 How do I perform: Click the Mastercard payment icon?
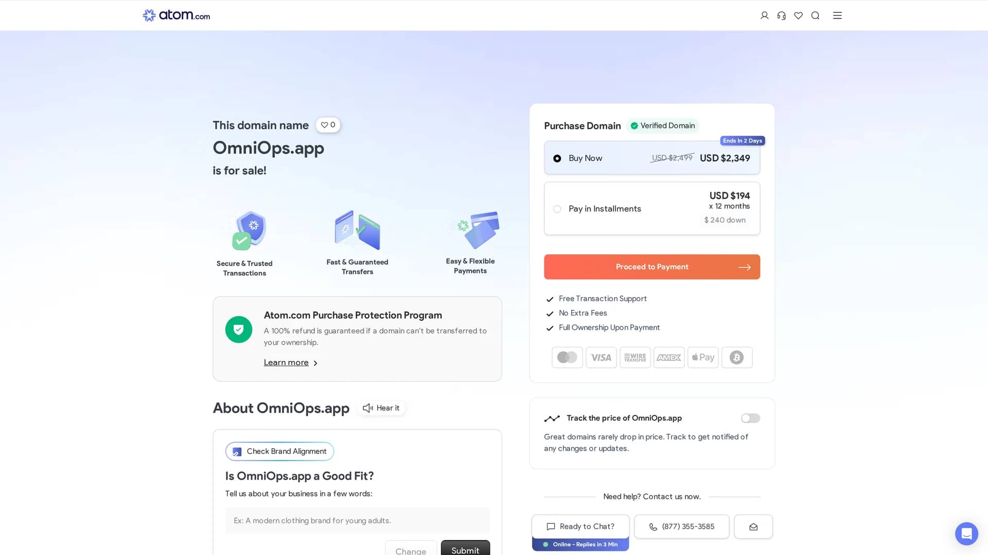pos(567,357)
